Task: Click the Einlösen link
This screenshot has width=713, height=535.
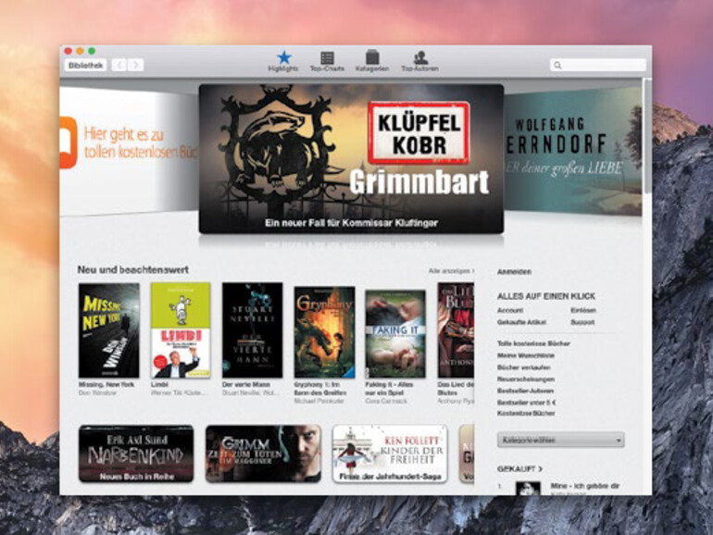Action: coord(583,310)
